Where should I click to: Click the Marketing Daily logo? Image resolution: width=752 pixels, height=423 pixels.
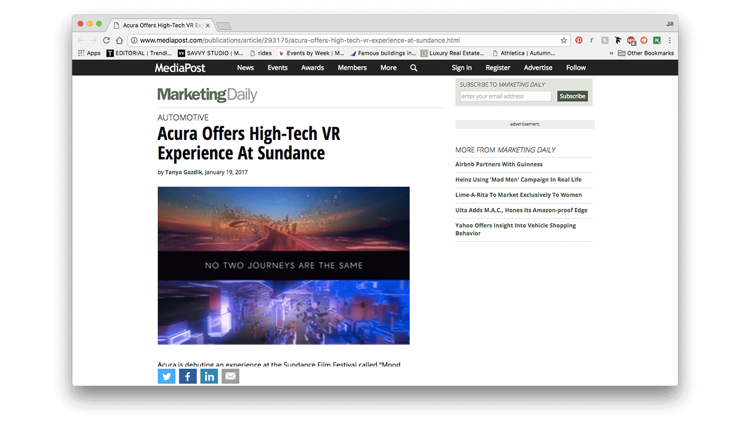208,95
